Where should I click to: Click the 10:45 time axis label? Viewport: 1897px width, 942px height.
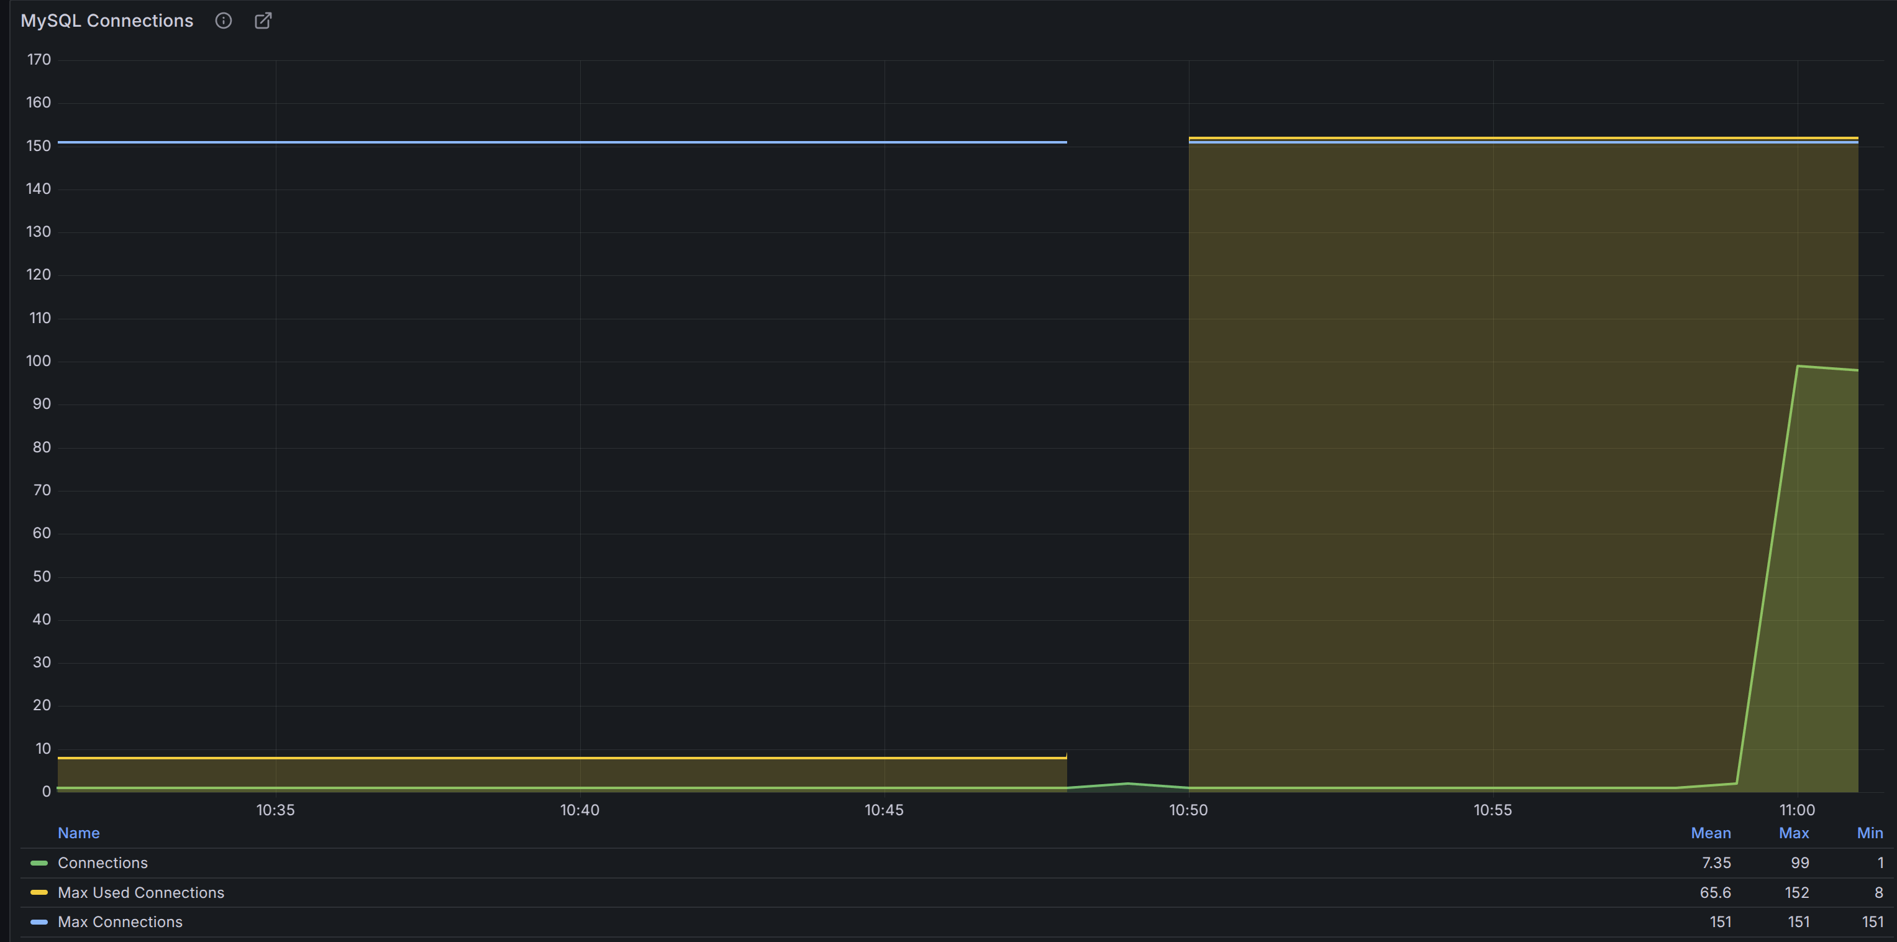[884, 810]
